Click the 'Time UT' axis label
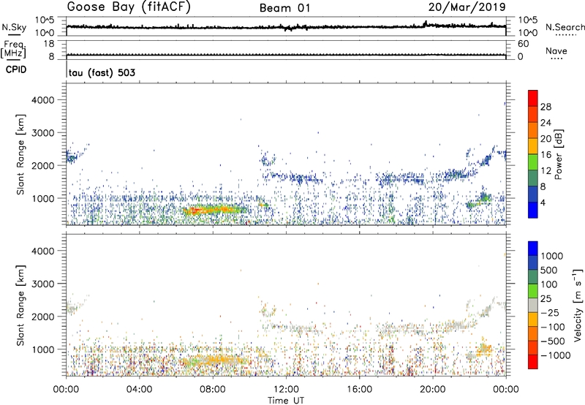The height and width of the screenshot is (405, 585). (286, 401)
